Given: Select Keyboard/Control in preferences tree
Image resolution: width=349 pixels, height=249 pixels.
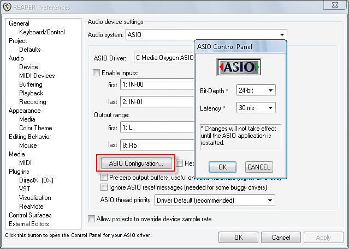Looking at the screenshot, I should click(x=42, y=32).
